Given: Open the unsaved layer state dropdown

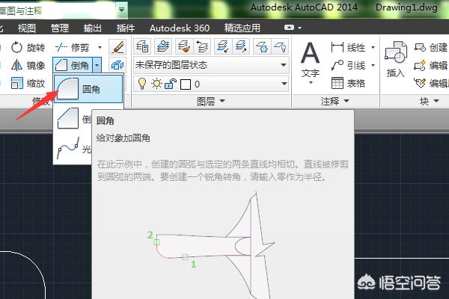Looking at the screenshot, I should pos(211,65).
